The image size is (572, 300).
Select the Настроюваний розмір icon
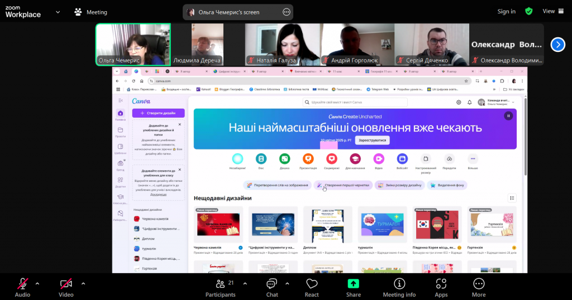(x=426, y=159)
